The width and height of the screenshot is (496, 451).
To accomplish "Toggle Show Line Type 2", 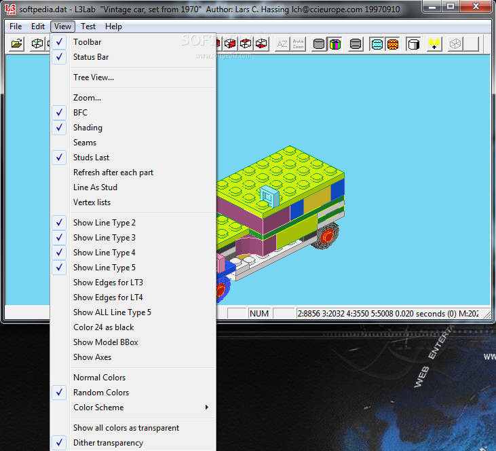I will click(x=133, y=223).
